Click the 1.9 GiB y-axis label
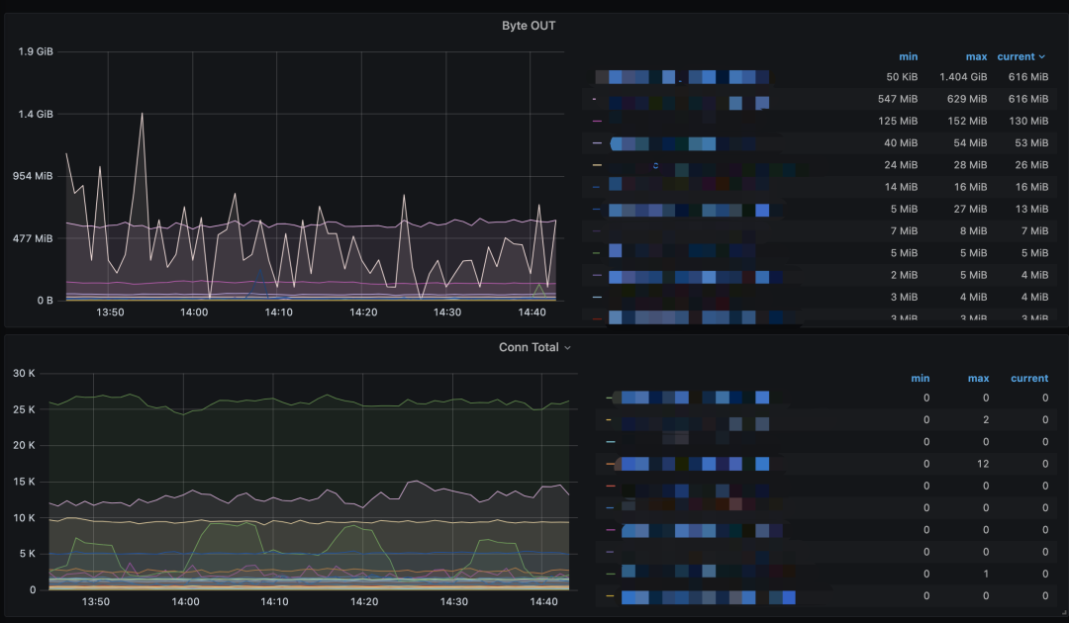 [36, 51]
